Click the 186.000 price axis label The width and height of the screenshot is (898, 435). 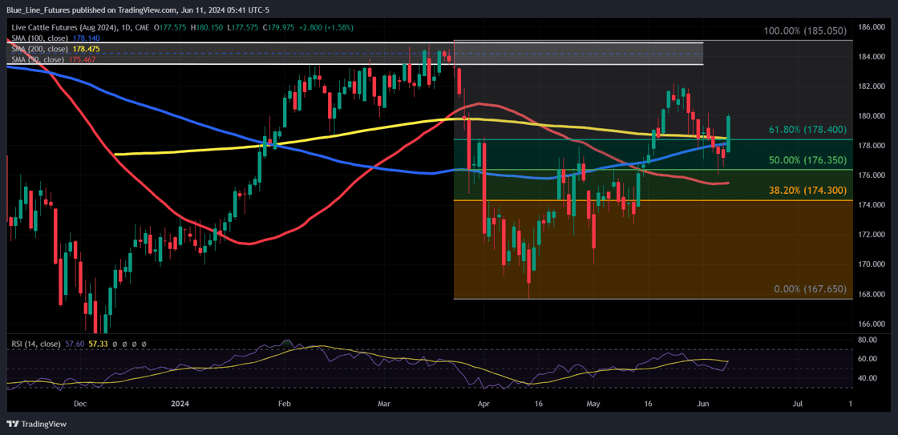click(x=873, y=27)
